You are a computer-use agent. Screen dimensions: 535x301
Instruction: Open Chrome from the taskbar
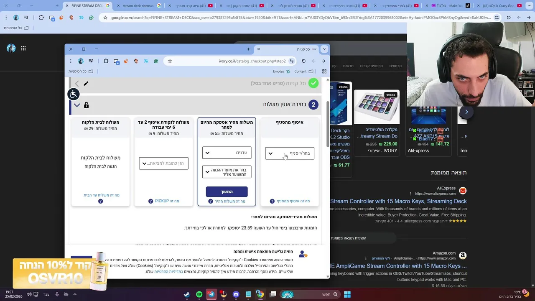[260, 294]
